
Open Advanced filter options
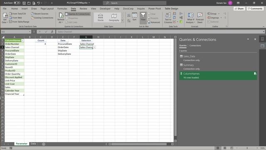click(x=154, y=22)
